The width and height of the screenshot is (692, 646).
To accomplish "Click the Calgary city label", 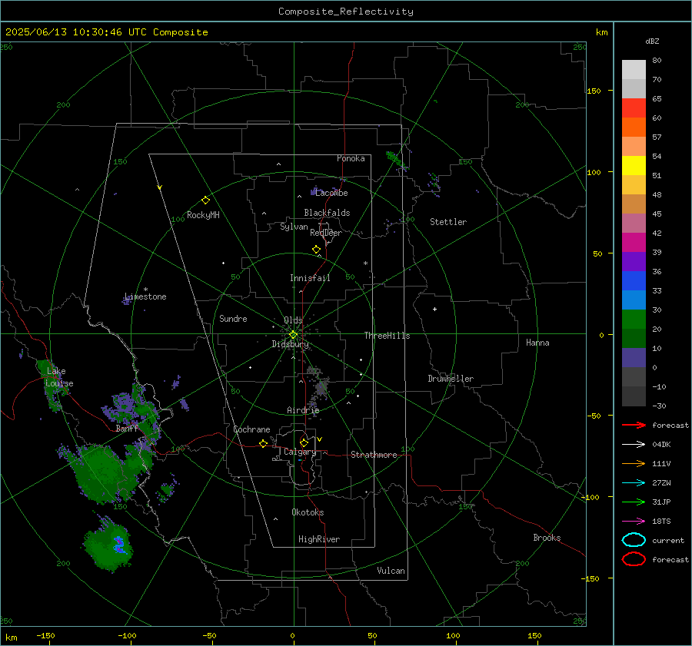I will pyautogui.click(x=300, y=452).
